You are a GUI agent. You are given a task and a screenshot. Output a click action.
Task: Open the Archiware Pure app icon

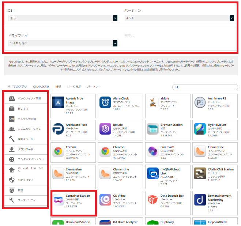tap(58, 129)
